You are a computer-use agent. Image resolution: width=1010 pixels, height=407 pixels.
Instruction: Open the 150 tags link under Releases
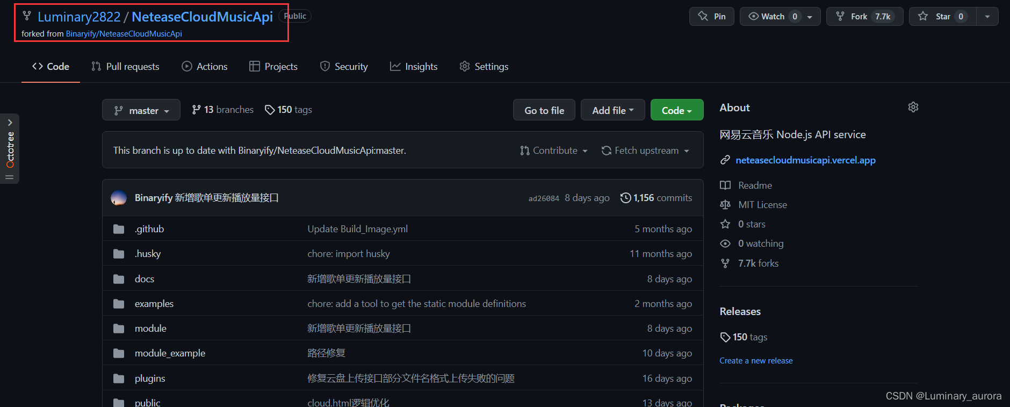point(744,337)
